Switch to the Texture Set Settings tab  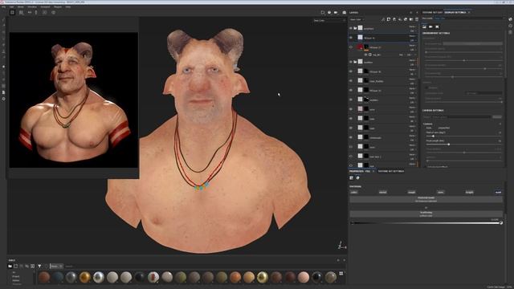click(x=391, y=171)
